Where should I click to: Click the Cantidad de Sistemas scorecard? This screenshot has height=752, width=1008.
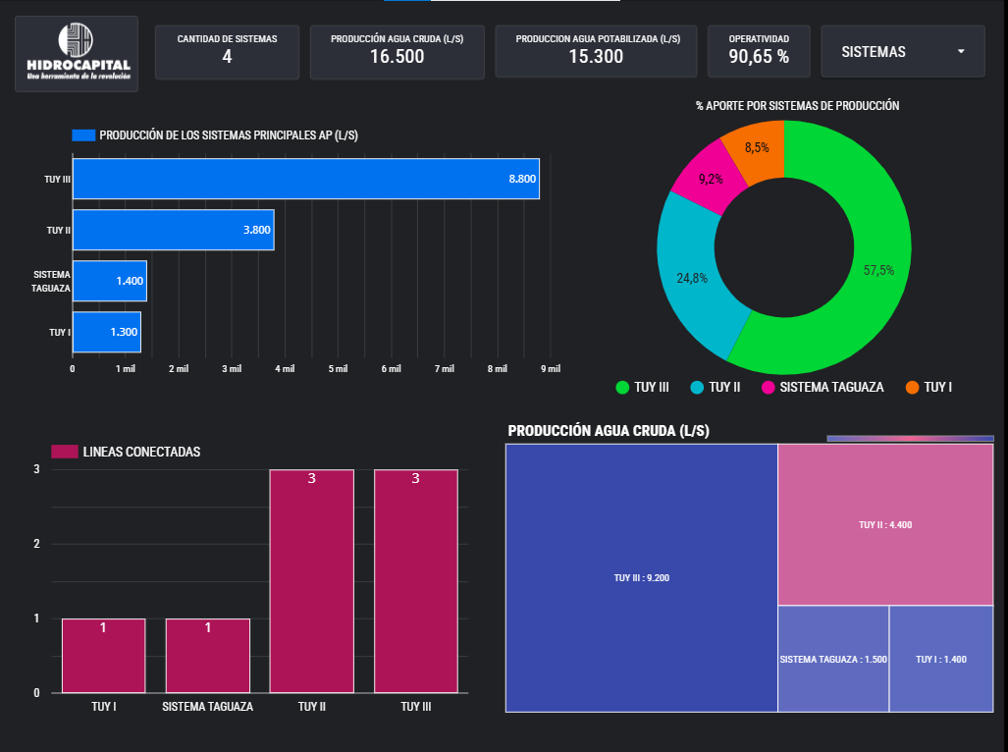pyautogui.click(x=227, y=51)
